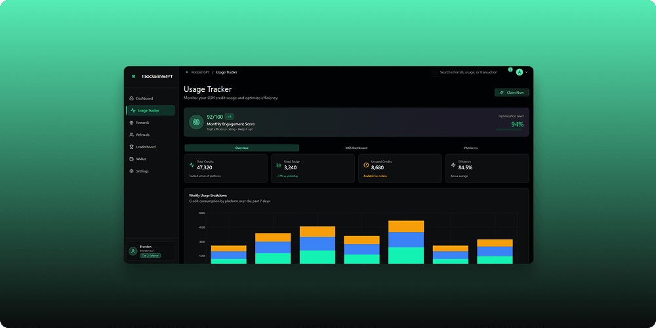This screenshot has width=656, height=328.
Task: Click the pulse icon on Total Credits card
Action: pos(192,165)
